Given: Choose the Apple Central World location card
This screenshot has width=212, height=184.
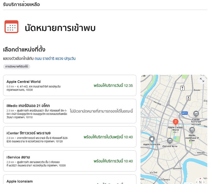Looking at the screenshot, I should point(70,85).
